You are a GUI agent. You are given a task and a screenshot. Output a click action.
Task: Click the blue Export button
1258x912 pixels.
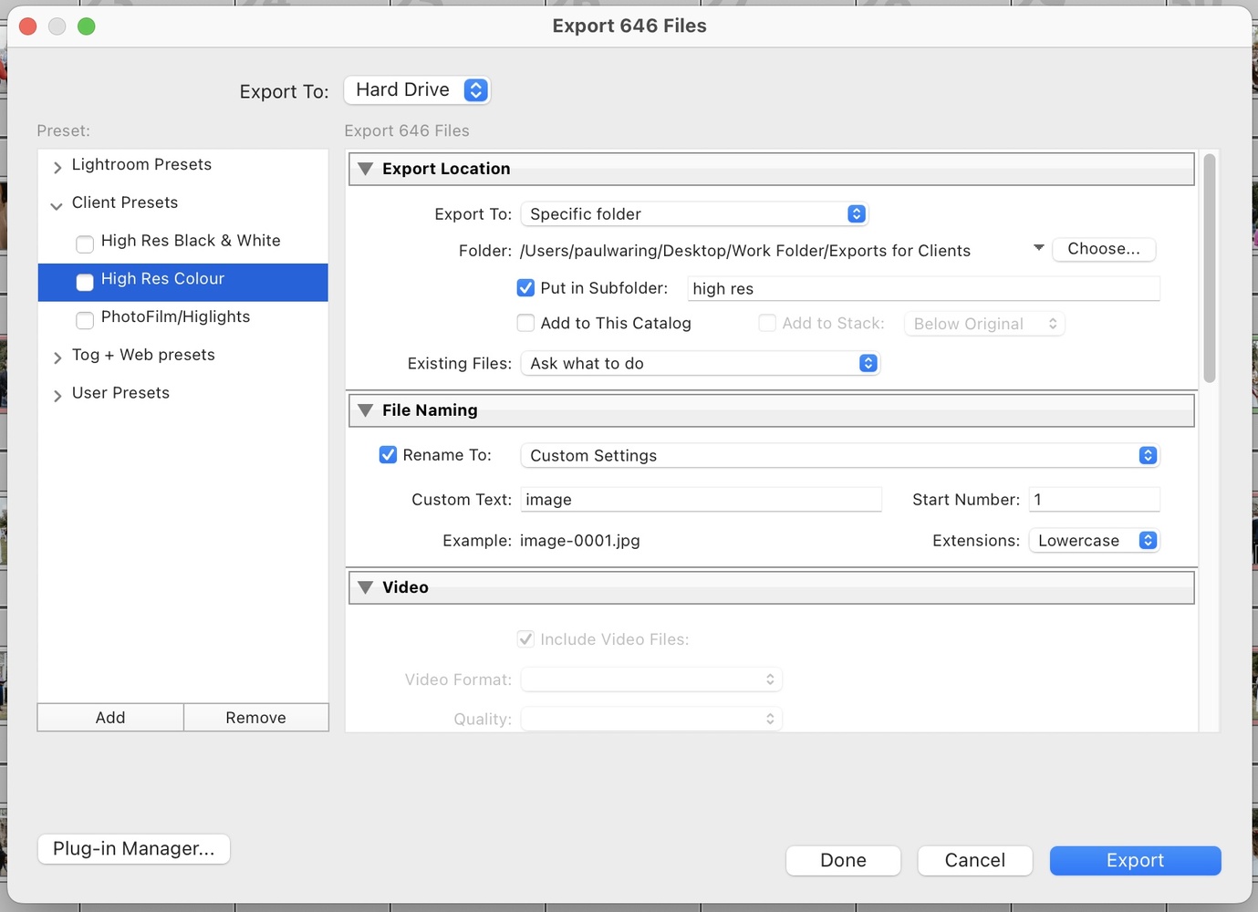pos(1135,861)
